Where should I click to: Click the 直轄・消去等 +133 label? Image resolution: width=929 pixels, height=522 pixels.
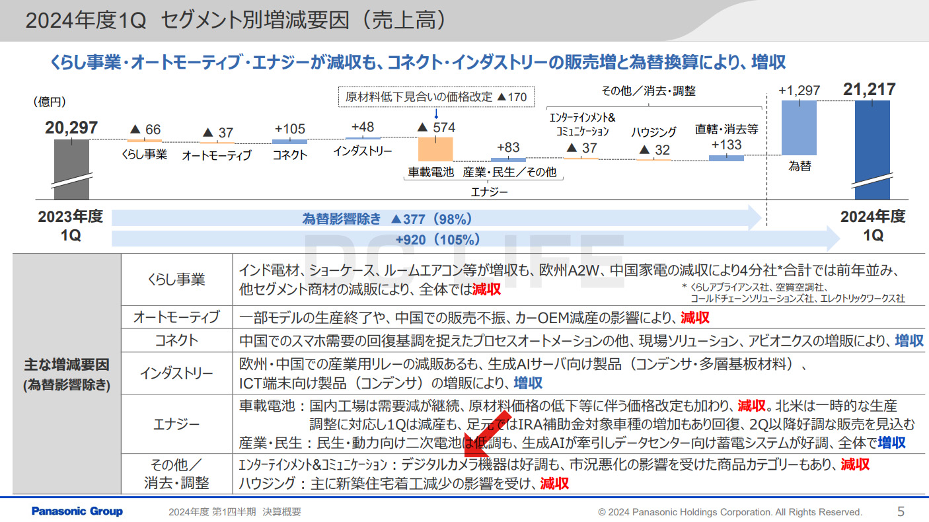(726, 137)
